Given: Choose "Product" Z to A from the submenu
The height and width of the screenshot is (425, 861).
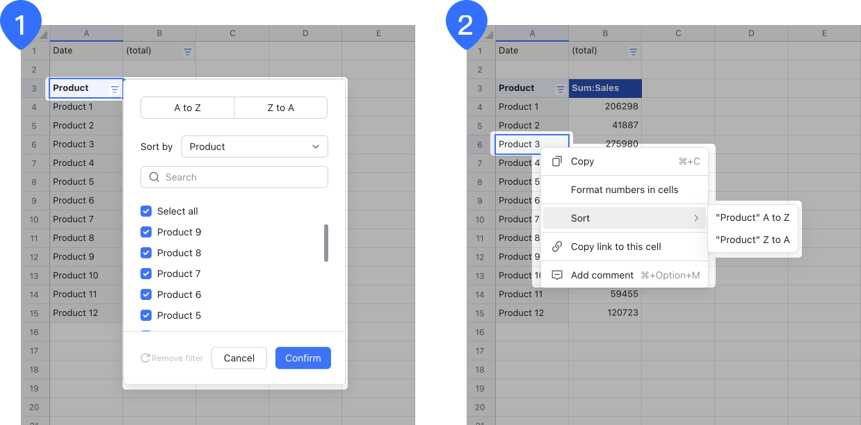Looking at the screenshot, I should click(x=753, y=240).
